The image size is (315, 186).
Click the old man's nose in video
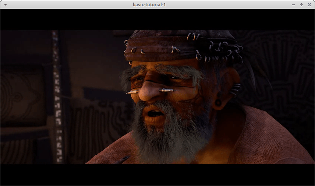149,92
